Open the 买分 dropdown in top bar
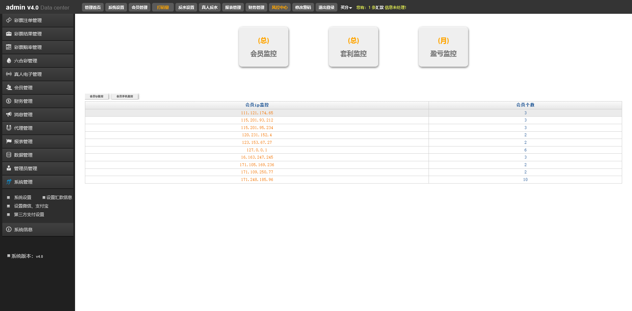The height and width of the screenshot is (311, 632). [x=346, y=8]
